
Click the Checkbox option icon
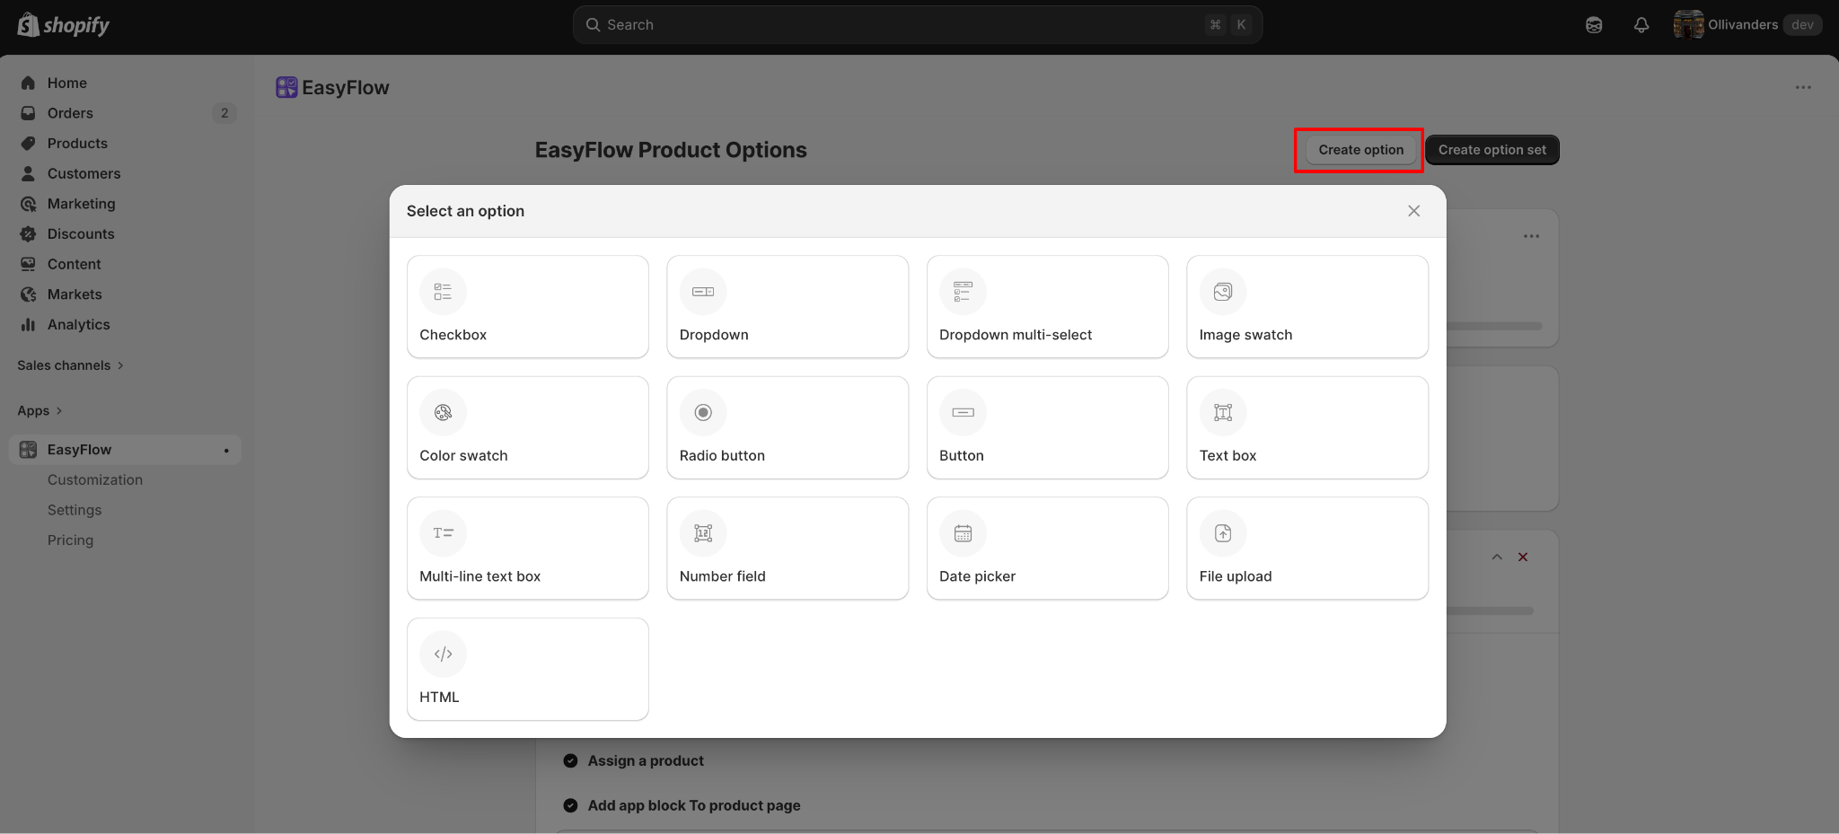(443, 292)
